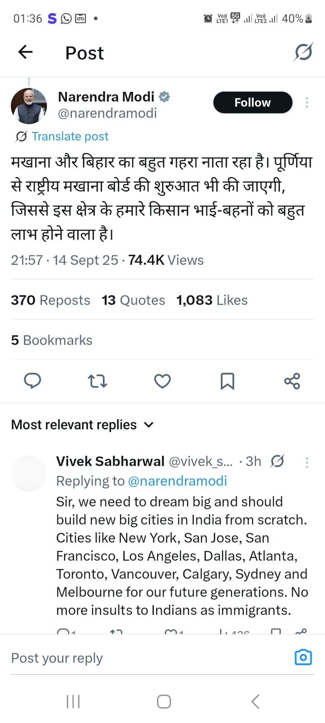Screen dimensions: 325x723
Task: Like the post with heart icon
Action: pos(162,381)
